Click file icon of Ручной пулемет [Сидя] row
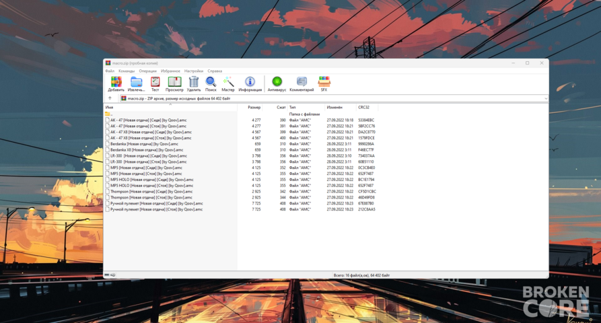The width and height of the screenshot is (601, 323). tap(107, 203)
